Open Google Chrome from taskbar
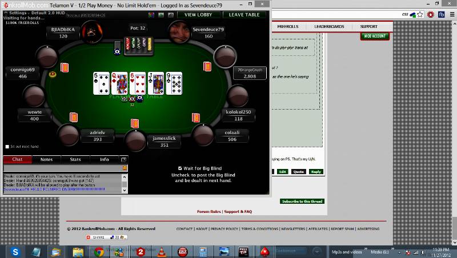This screenshot has height=258, width=457. [x=99, y=252]
